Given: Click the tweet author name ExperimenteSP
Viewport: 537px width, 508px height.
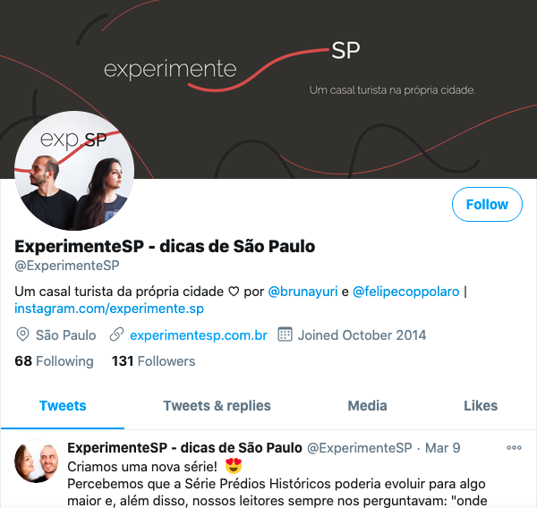Looking at the screenshot, I should click(x=184, y=448).
